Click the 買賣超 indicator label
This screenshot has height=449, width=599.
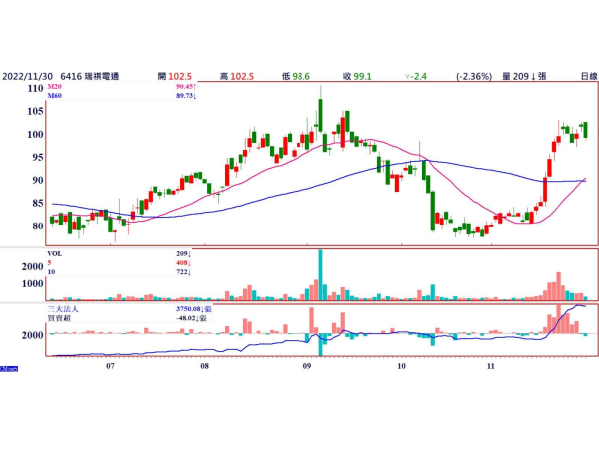59,318
